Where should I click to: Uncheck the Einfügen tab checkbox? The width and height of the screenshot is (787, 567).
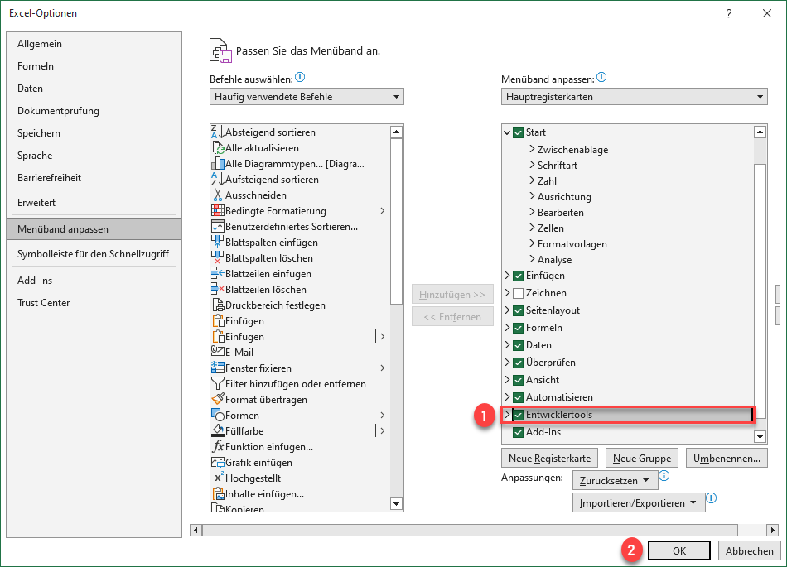pyautogui.click(x=518, y=276)
